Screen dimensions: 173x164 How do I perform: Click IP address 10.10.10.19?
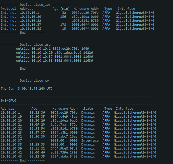click(11, 116)
